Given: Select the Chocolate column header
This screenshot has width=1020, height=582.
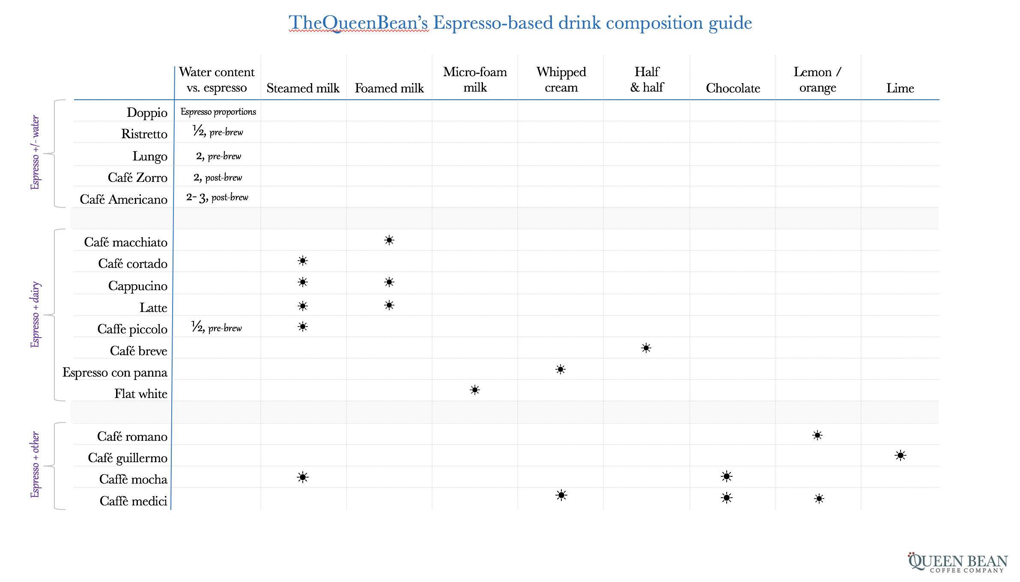Looking at the screenshot, I should pos(733,88).
